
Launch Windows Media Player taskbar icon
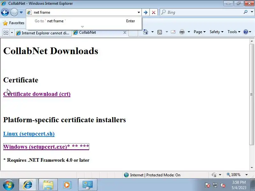[x=67, y=185]
